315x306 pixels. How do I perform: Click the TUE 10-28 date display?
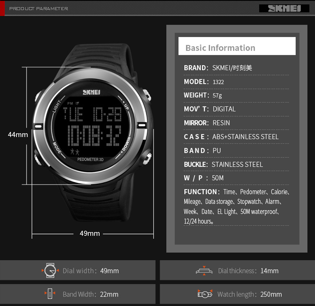coord(92,114)
